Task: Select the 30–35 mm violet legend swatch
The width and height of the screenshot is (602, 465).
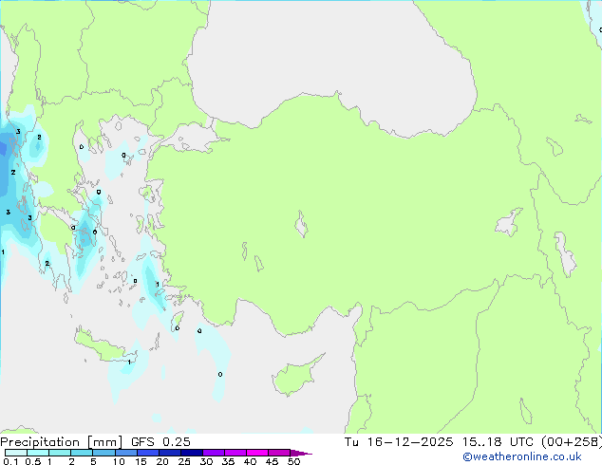Action: tap(214, 453)
